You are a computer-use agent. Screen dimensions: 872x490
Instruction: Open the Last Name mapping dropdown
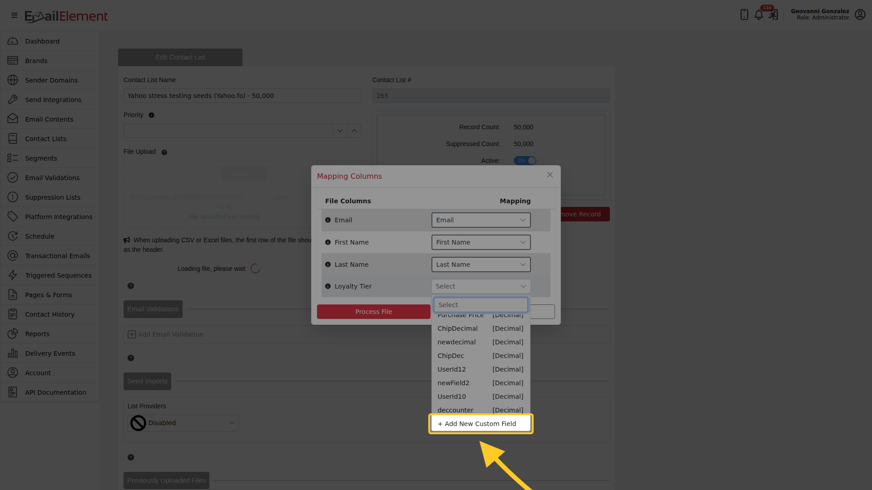(x=481, y=265)
